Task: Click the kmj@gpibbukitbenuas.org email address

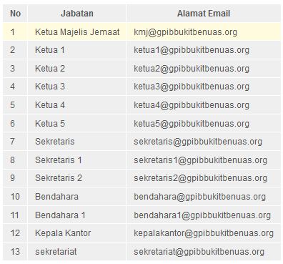Action: pyautogui.click(x=185, y=32)
